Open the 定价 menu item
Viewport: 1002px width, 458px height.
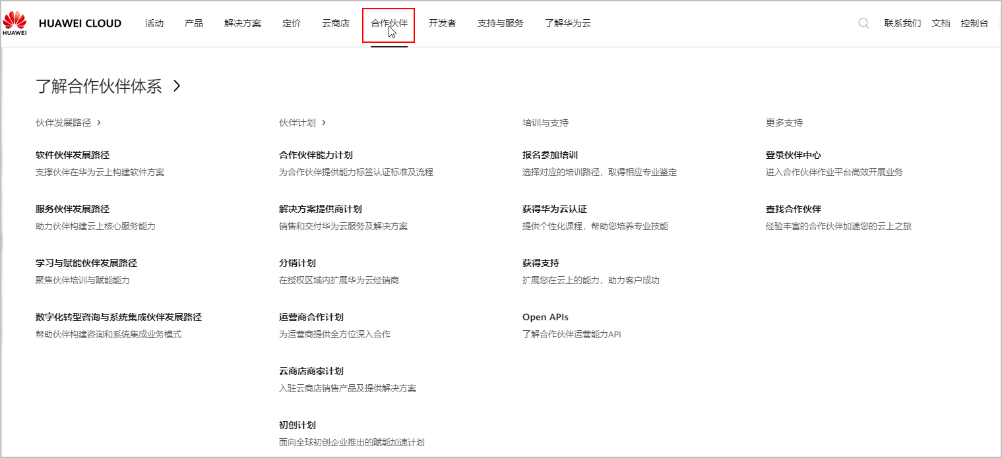[292, 23]
